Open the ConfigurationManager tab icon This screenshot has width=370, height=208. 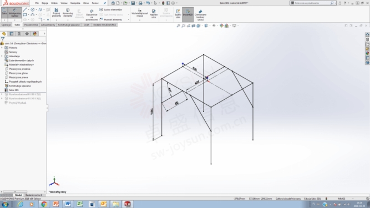click(19, 34)
